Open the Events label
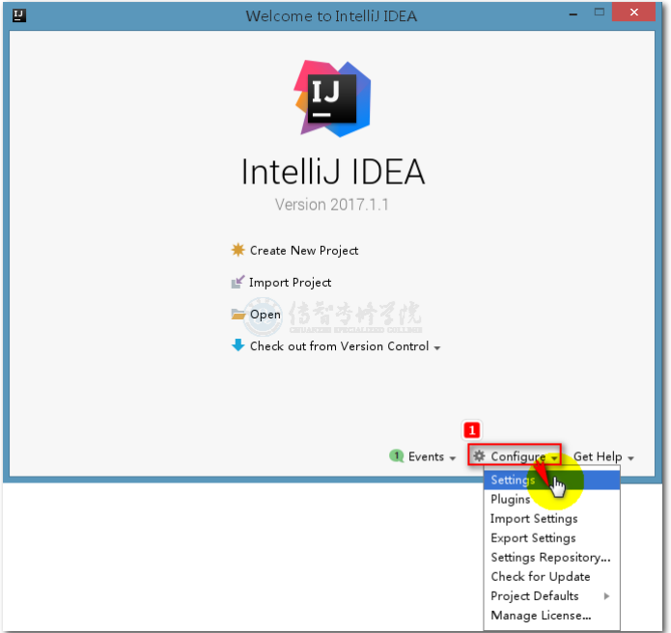 (x=426, y=456)
